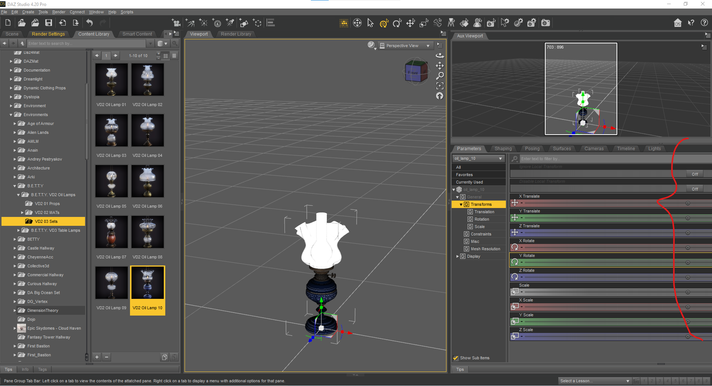The width and height of the screenshot is (712, 386).
Task: Toggle Show Sub Items checkbox
Action: point(456,358)
